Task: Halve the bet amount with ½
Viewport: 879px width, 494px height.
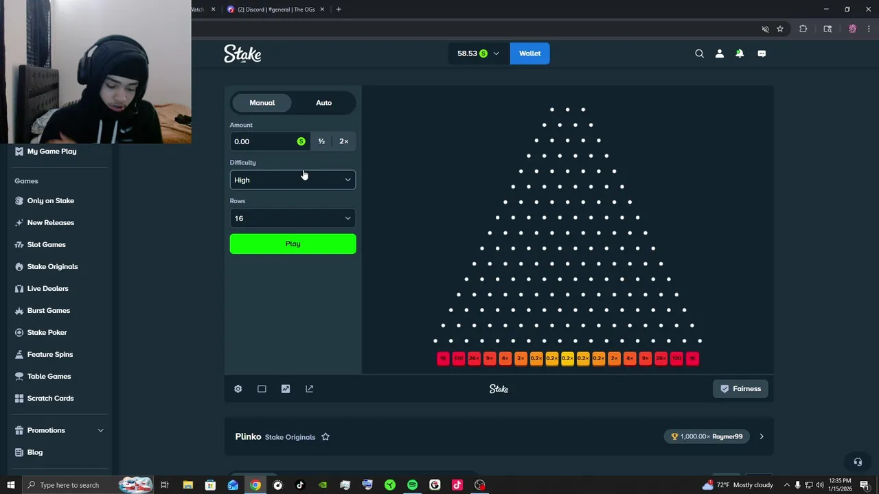Action: (321, 141)
